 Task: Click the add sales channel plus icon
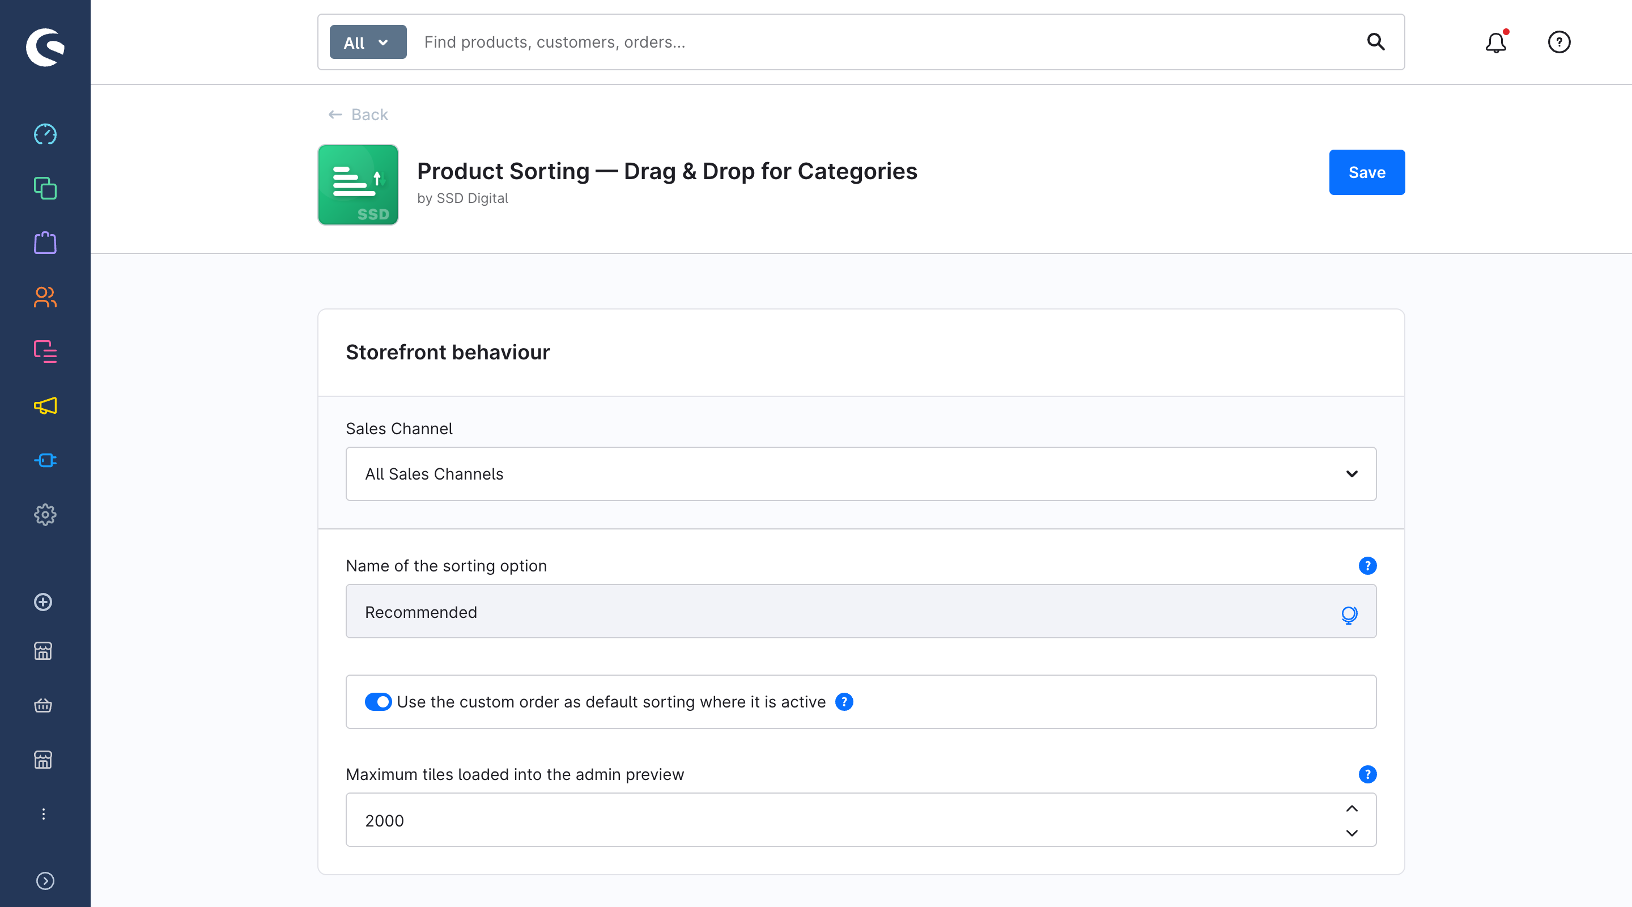coord(43,602)
